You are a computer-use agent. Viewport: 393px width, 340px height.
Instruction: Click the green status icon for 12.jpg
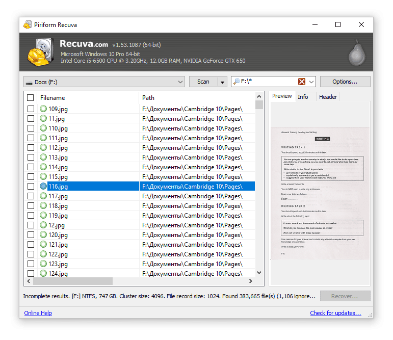tap(43, 225)
